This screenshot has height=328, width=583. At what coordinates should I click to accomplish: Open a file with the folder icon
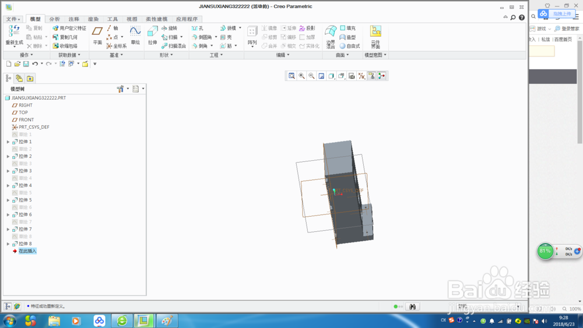[x=17, y=64]
